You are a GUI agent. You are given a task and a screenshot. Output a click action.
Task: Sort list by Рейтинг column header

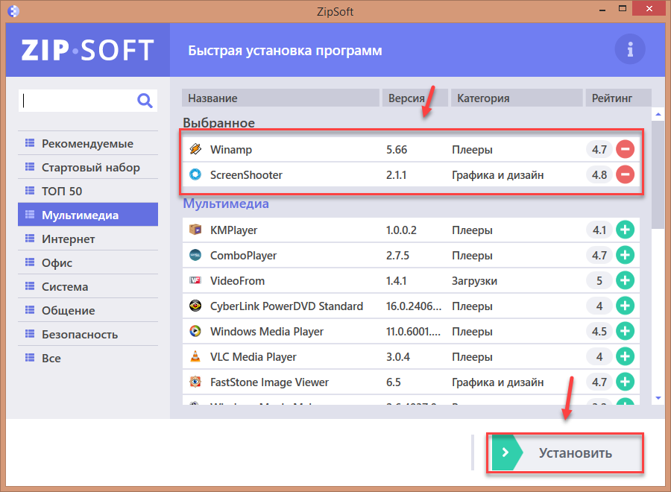[x=611, y=98]
